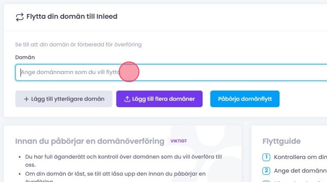Click the "Kontrollera om din" guide step text
Image resolution: width=327 pixels, height=182 pixels.
[300, 157]
